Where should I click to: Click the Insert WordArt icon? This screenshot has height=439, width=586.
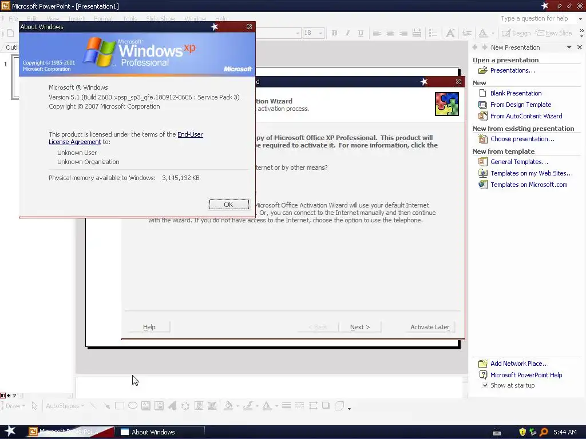tap(172, 406)
